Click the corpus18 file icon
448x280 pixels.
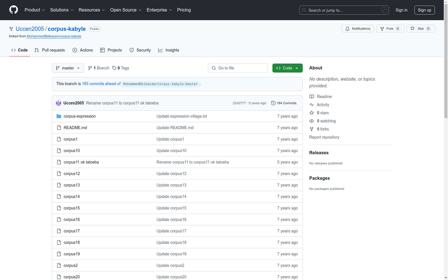pos(59,242)
